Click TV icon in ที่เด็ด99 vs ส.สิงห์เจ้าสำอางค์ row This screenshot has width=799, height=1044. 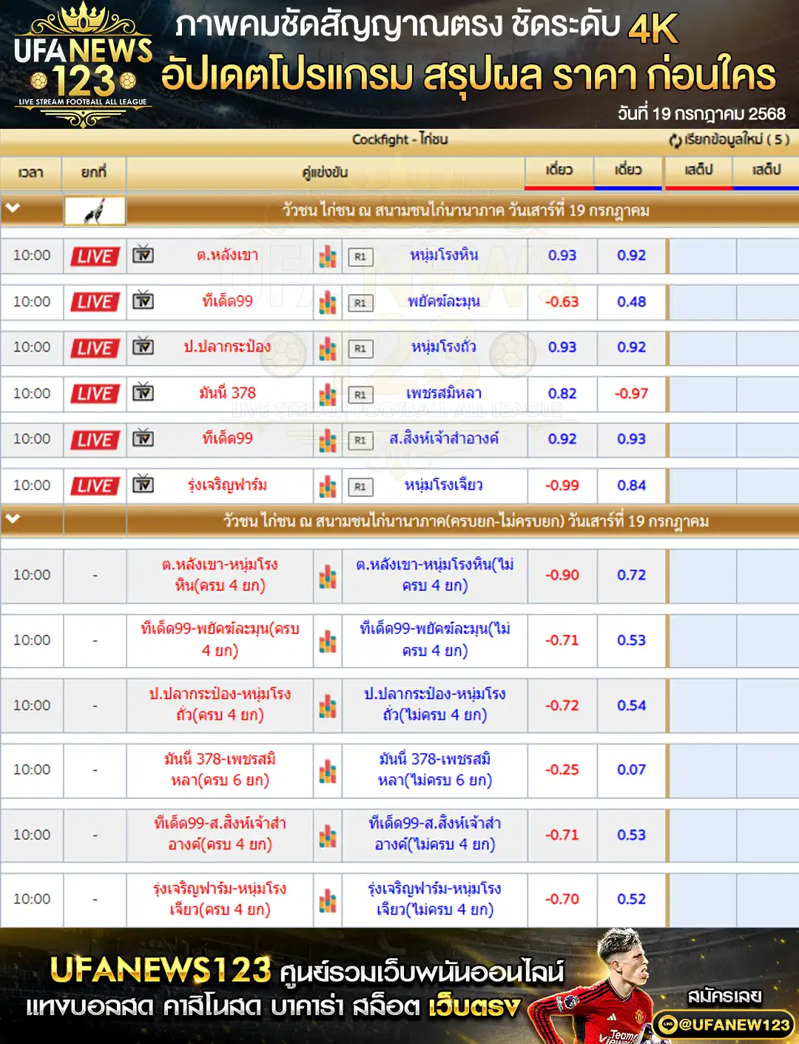(x=143, y=438)
